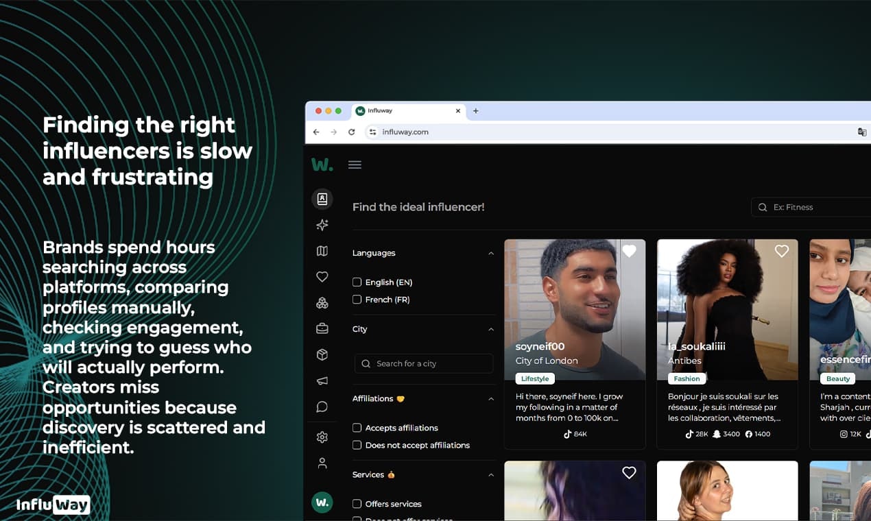This screenshot has width=871, height=521.
Task: Collapse the Languages filter section
Action: pyautogui.click(x=491, y=253)
